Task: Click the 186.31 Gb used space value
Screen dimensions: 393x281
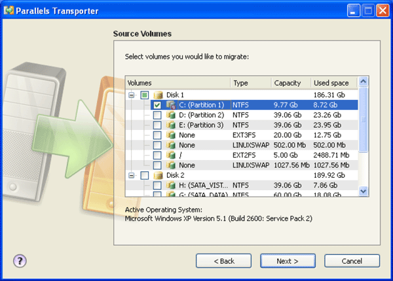Action: [x=329, y=95]
